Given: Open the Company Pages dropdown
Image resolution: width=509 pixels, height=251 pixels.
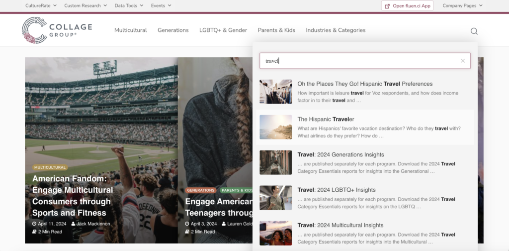Looking at the screenshot, I should tap(463, 5).
